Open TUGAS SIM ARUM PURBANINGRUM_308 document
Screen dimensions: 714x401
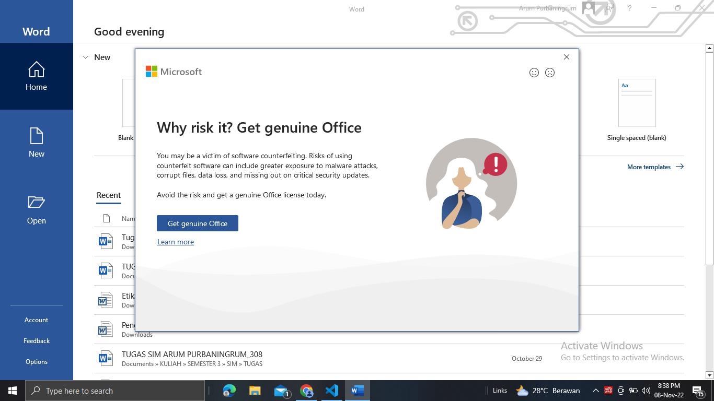[x=192, y=355]
